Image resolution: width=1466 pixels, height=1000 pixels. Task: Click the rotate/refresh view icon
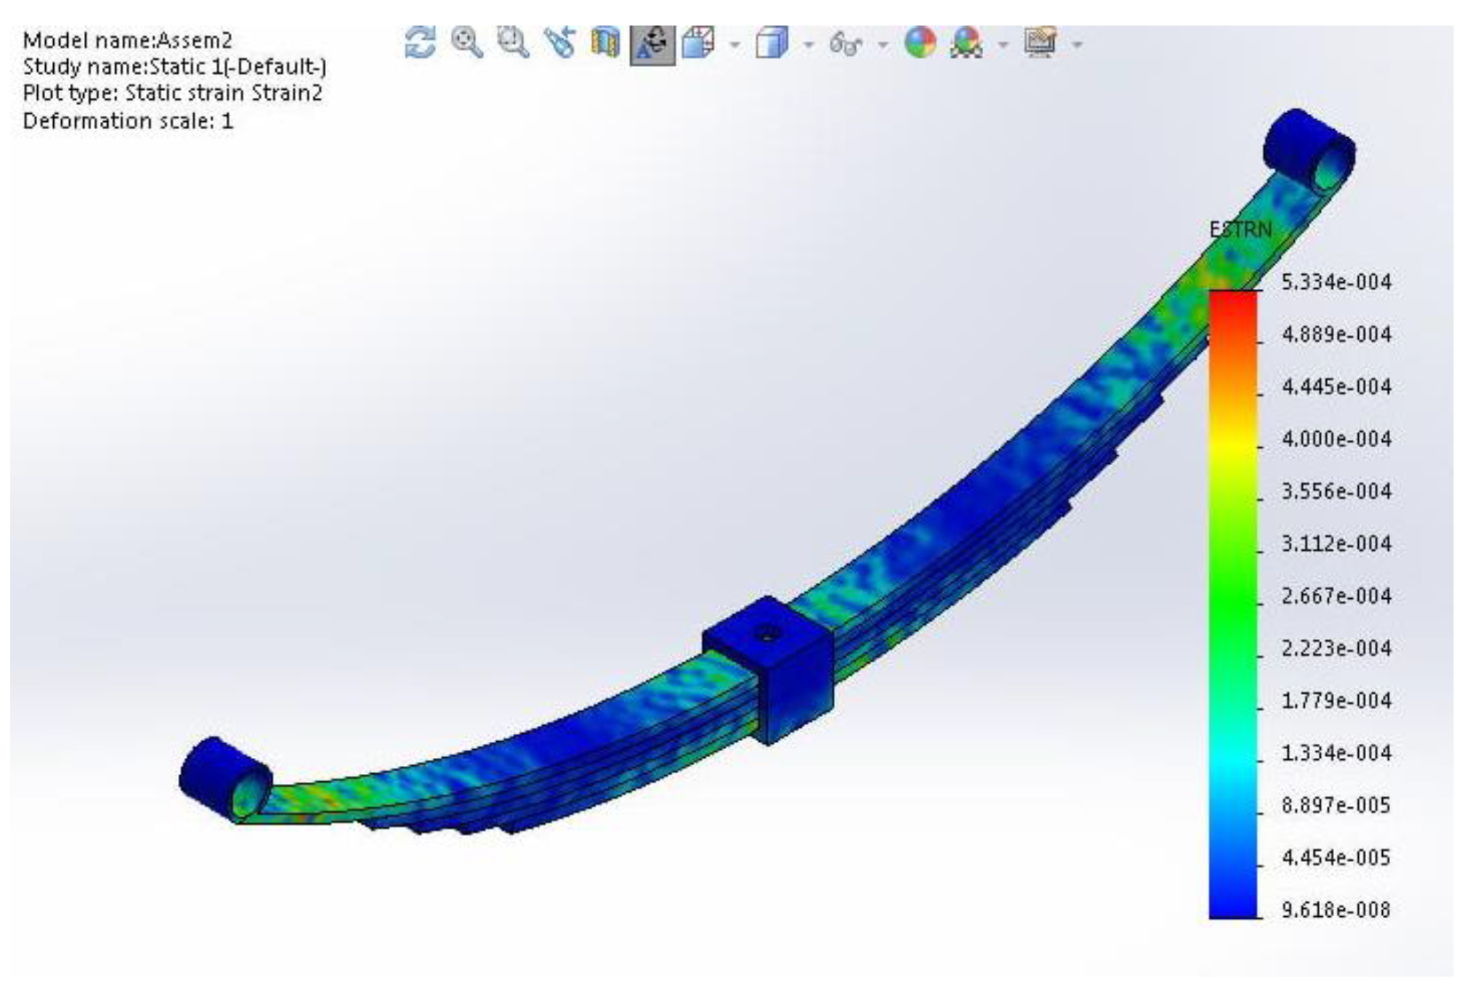click(420, 42)
